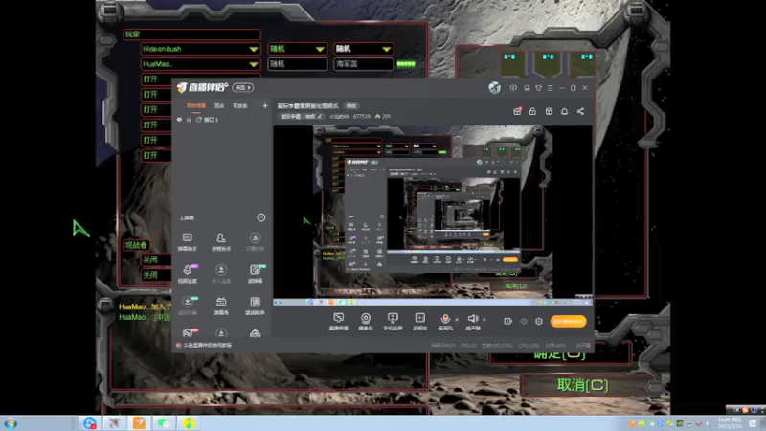Click the padlock icon above preview

(x=532, y=111)
